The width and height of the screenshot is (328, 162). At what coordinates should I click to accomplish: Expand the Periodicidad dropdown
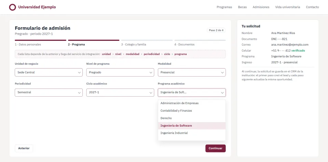point(49,92)
